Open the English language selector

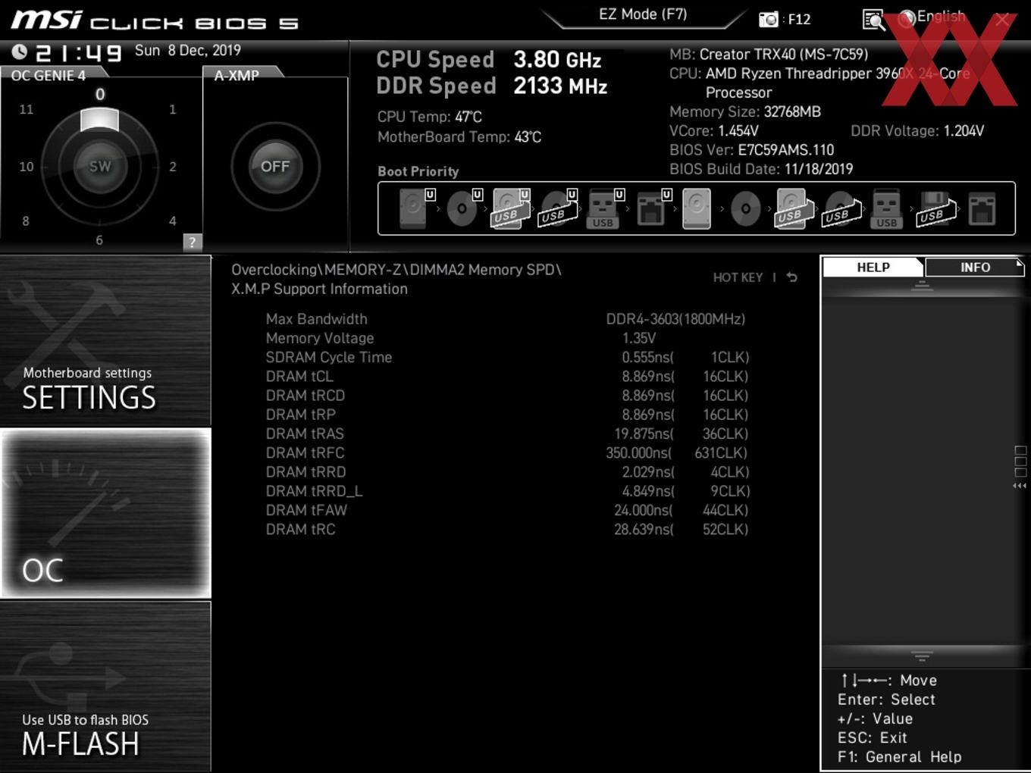(x=932, y=17)
